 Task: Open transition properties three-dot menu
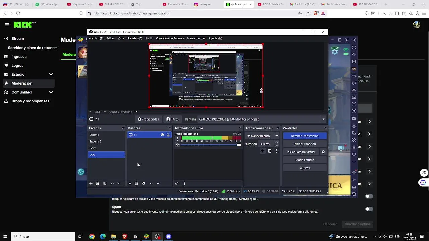click(276, 151)
